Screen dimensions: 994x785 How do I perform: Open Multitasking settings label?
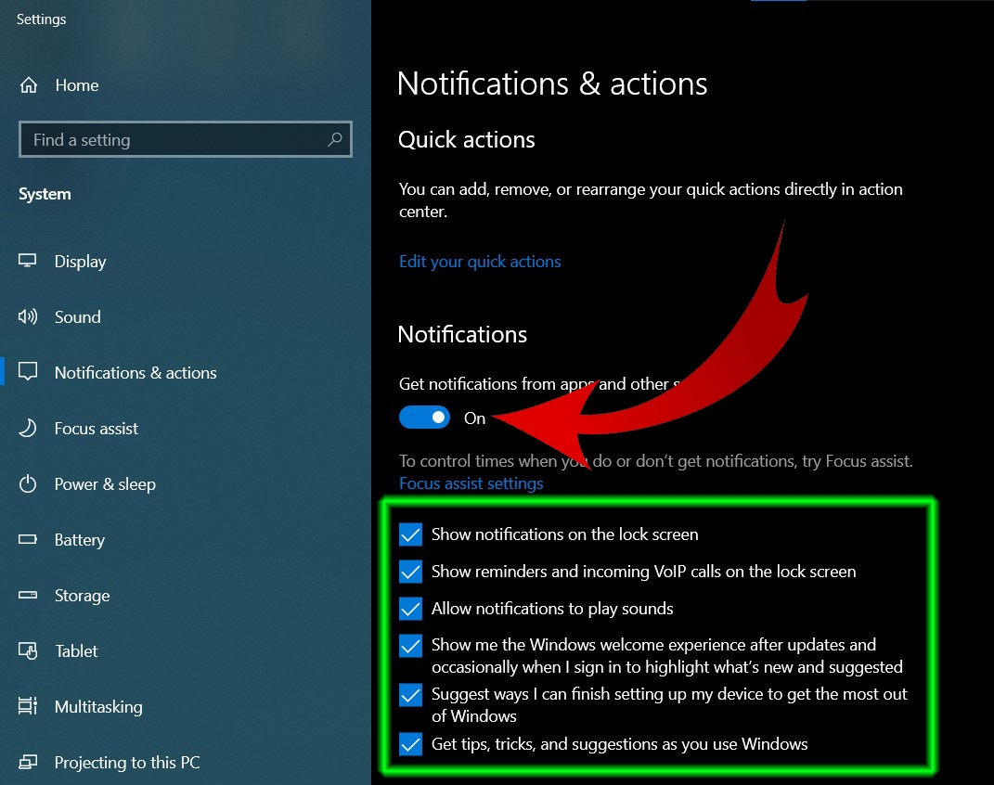pos(98,707)
